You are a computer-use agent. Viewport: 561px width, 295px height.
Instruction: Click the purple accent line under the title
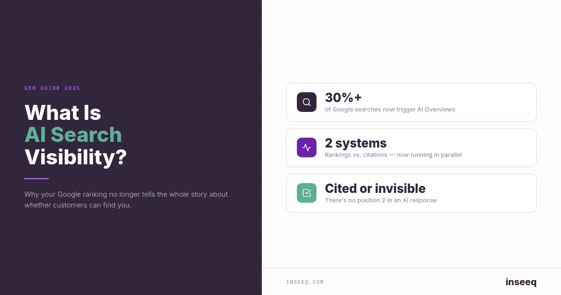[x=36, y=178]
